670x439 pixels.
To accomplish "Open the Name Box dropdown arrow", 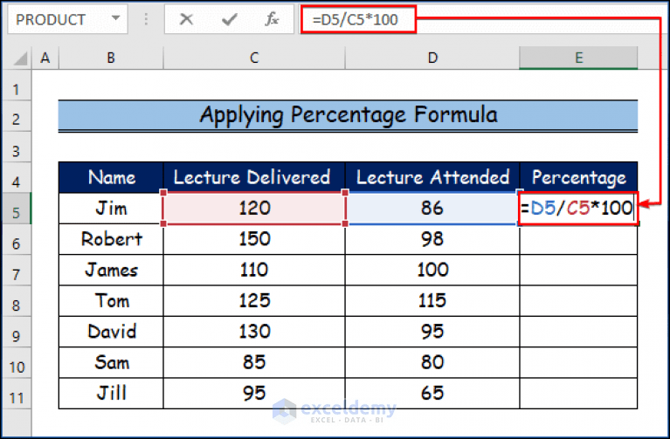I will [115, 18].
